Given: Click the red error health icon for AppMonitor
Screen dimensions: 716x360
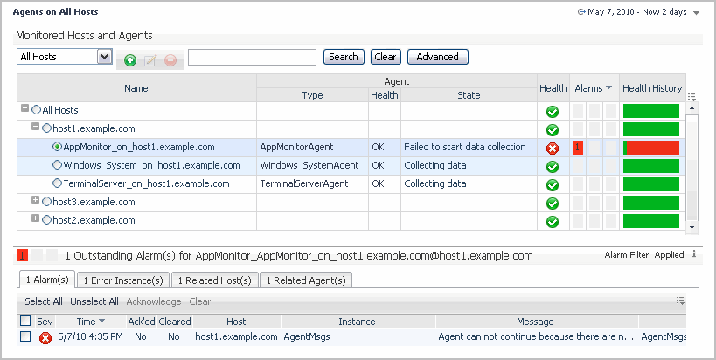Looking at the screenshot, I should [x=553, y=148].
